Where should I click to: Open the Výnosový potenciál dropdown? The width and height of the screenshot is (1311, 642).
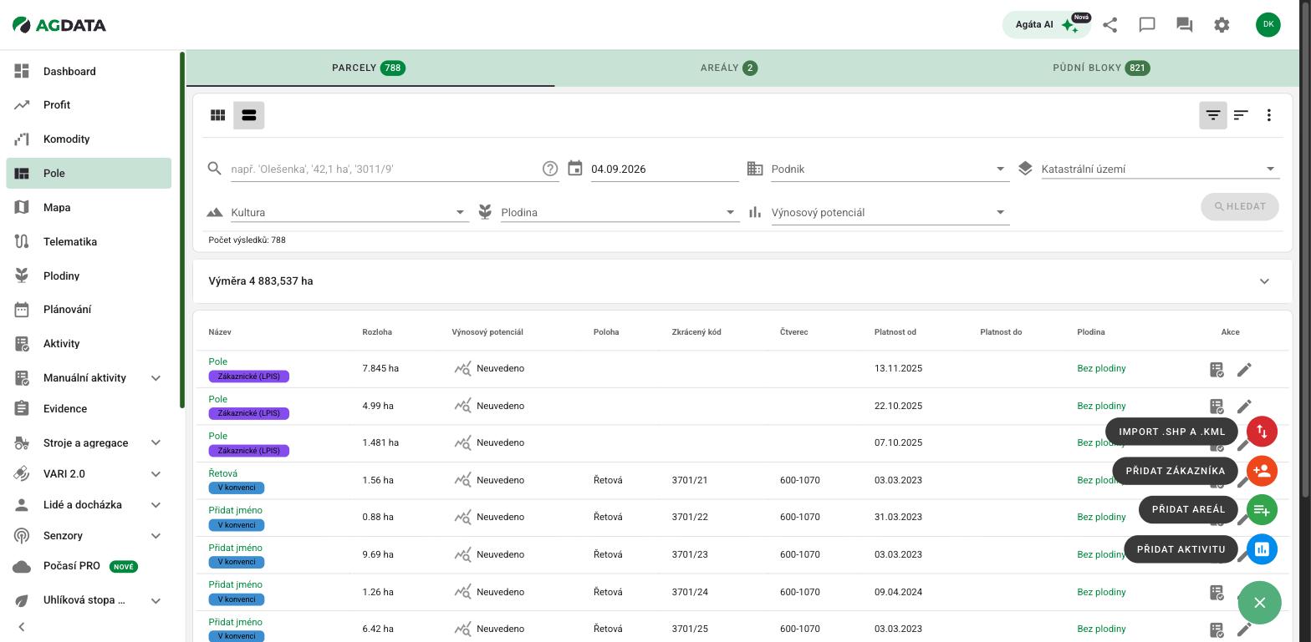[x=890, y=212]
